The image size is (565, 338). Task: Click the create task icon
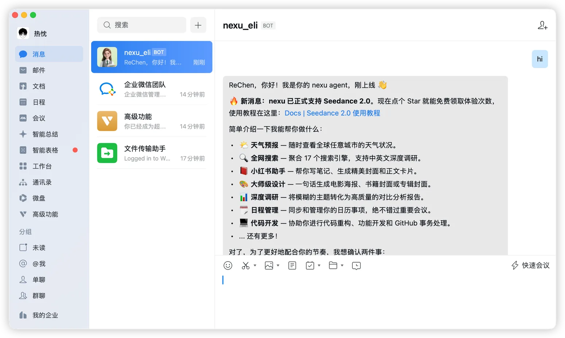[x=309, y=266]
